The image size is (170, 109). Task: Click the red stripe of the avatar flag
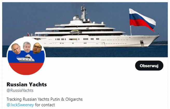pyautogui.click(x=26, y=69)
